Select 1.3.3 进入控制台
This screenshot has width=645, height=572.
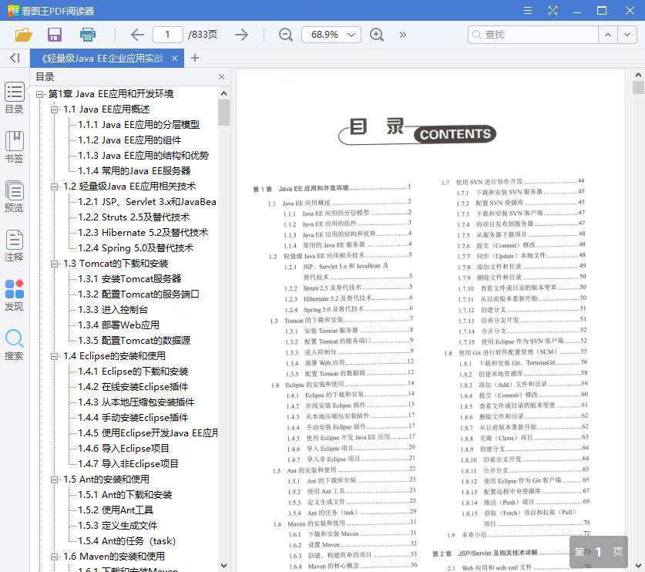(113, 310)
